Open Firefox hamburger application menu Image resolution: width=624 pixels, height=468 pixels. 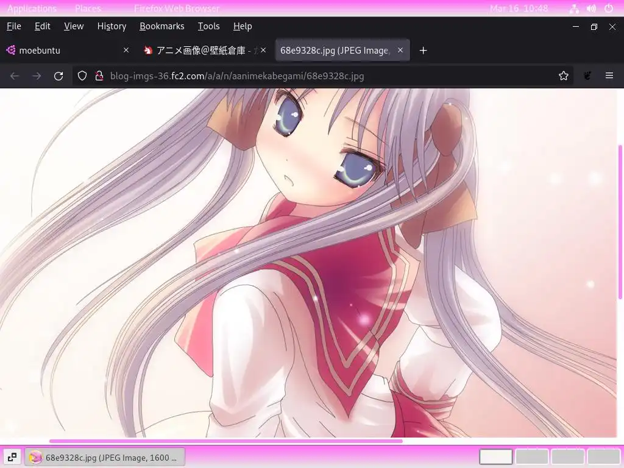pyautogui.click(x=609, y=76)
